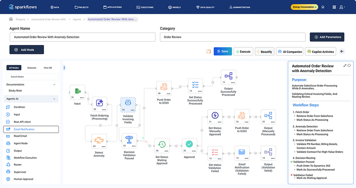
Task: Click the Category input field
Action: point(233,37)
